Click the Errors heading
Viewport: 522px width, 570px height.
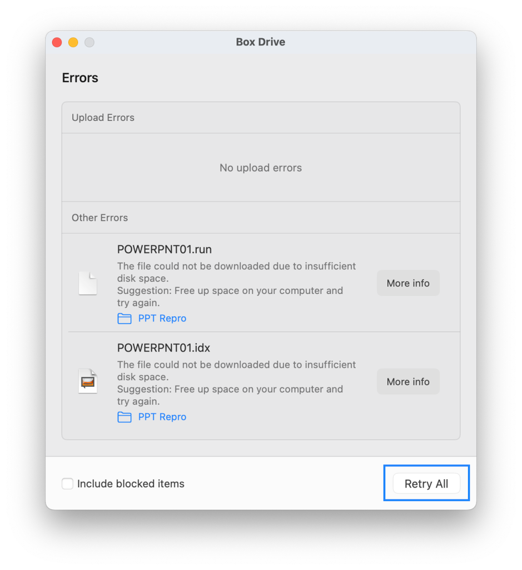tap(80, 78)
